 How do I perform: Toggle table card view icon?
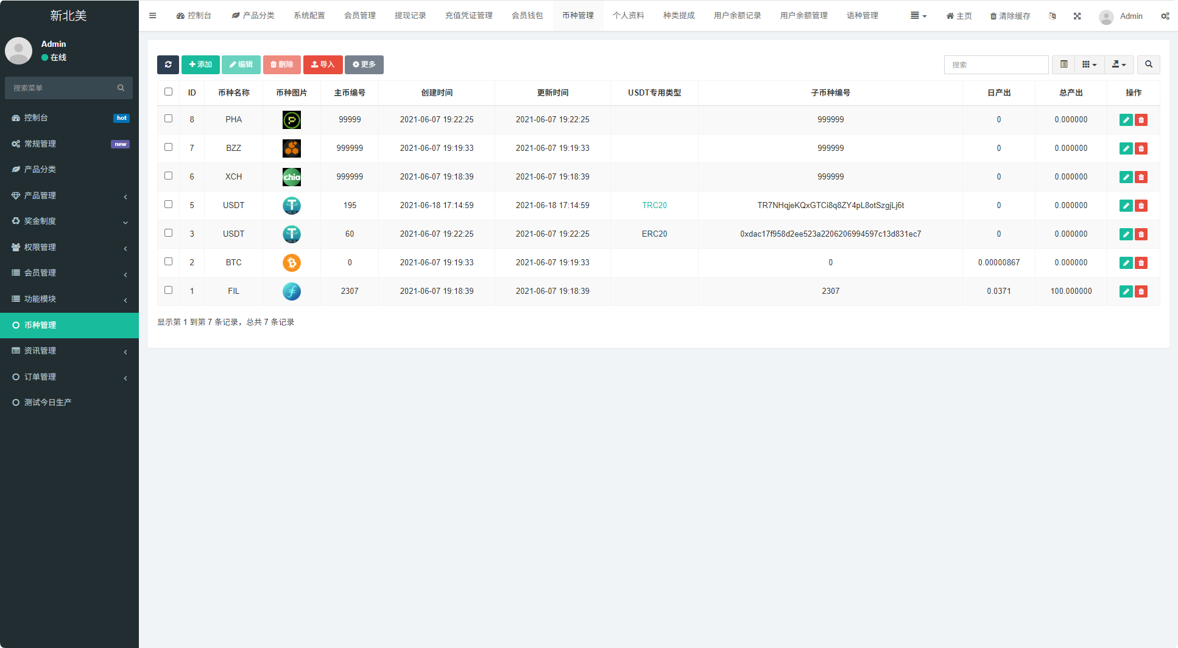pyautogui.click(x=1063, y=64)
